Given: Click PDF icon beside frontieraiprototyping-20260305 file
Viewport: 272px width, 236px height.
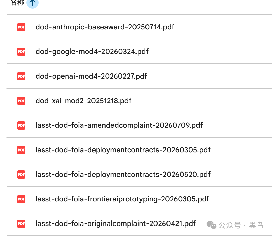Looking at the screenshot, I should pyautogui.click(x=21, y=199).
